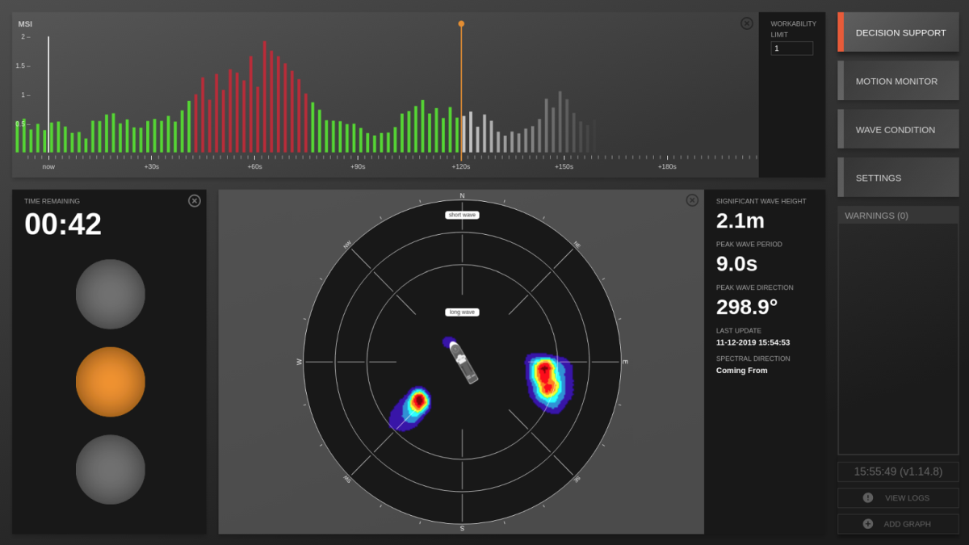Click the Workability Limit input field
Screen dimensions: 969x545
point(791,48)
